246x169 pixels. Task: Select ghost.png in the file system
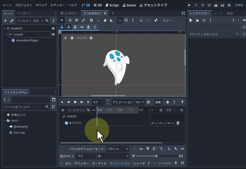pyautogui.click(x=18, y=127)
